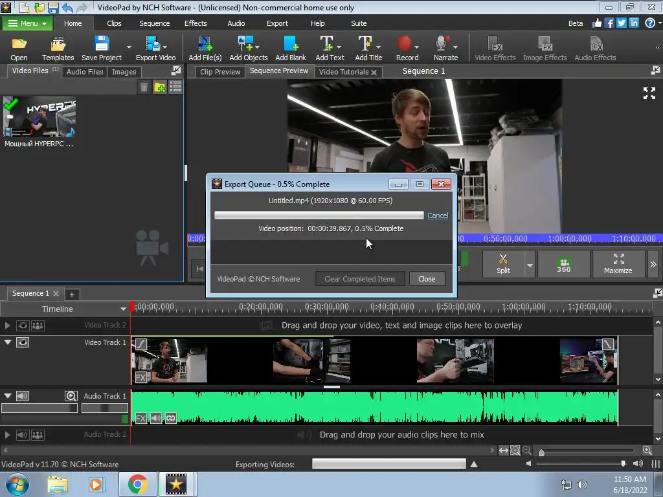Open the Export ribbon tab

tap(277, 23)
